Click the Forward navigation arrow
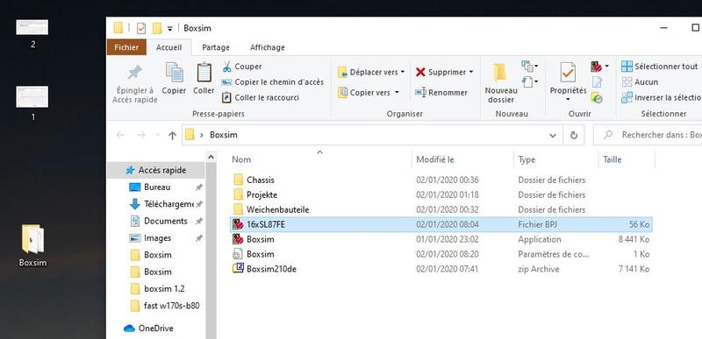702x339 pixels. 141,135
